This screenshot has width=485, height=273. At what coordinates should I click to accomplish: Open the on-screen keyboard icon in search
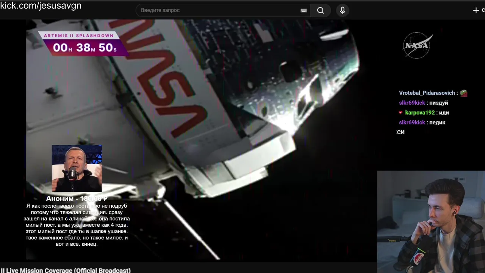click(304, 11)
